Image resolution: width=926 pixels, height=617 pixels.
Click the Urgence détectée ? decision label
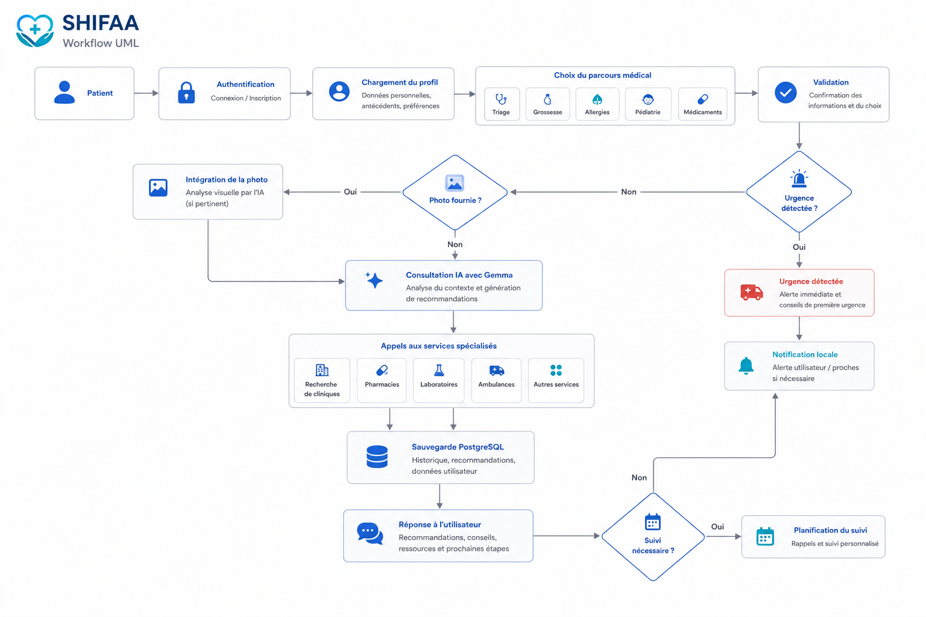[x=799, y=203]
